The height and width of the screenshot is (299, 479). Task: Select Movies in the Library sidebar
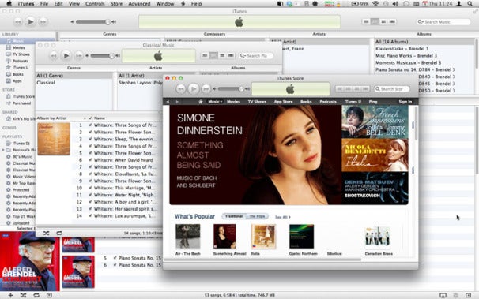19,47
